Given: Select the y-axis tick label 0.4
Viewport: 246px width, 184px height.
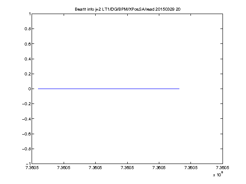Looking at the screenshot, I should coord(27,59).
